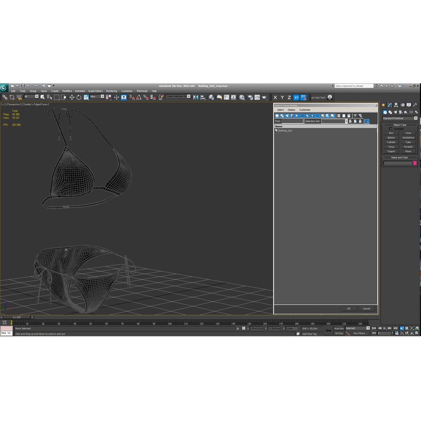Create a Teapot primitive button
This screenshot has width=421, height=421.
click(391, 151)
